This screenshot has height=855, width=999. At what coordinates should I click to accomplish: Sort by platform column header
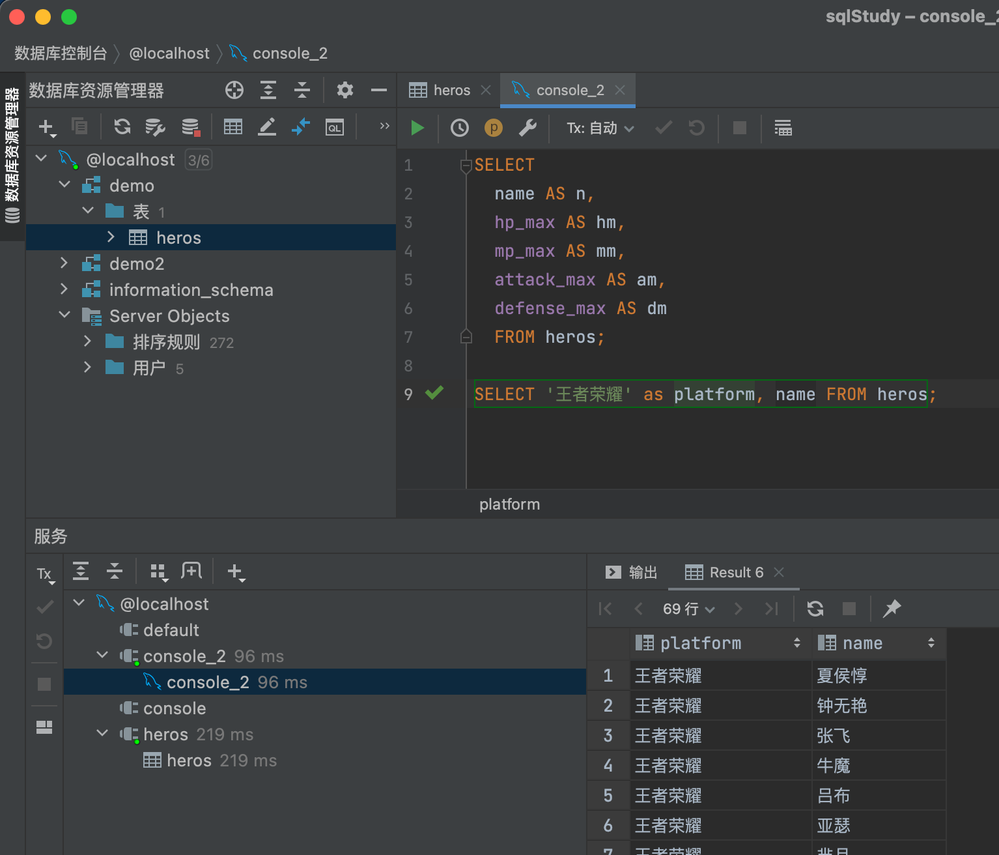point(720,643)
